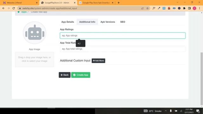Click the Apps breadcrumb link

click(x=24, y=12)
